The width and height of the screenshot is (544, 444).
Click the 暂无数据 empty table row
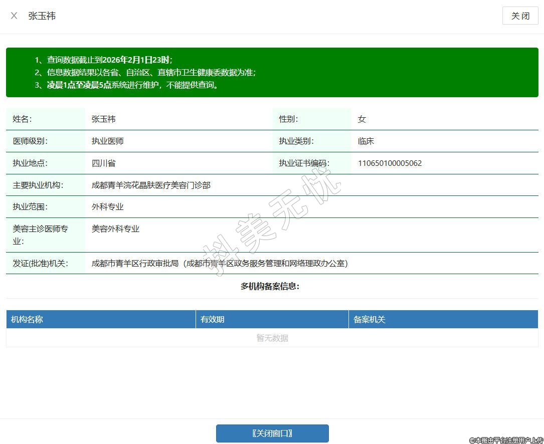pos(272,338)
